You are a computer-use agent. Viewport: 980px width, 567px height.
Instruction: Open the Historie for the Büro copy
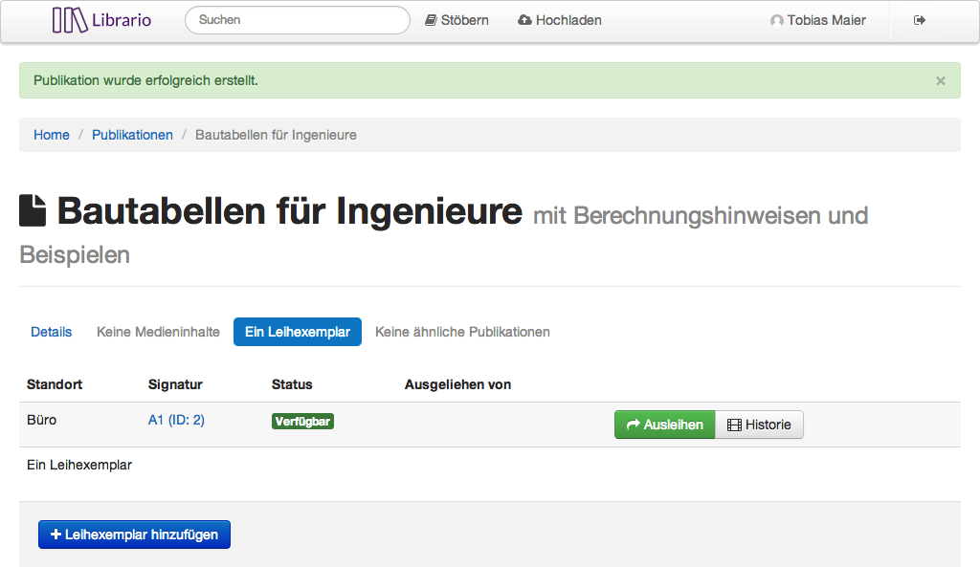click(x=759, y=424)
